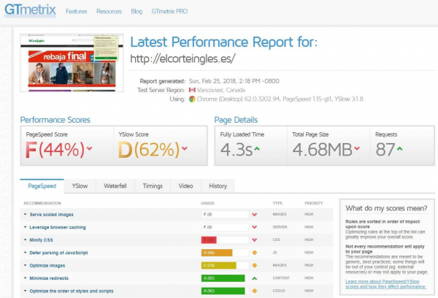
Task: Click the elcorteingles site screenshot thumbnail
Action: 72,63
